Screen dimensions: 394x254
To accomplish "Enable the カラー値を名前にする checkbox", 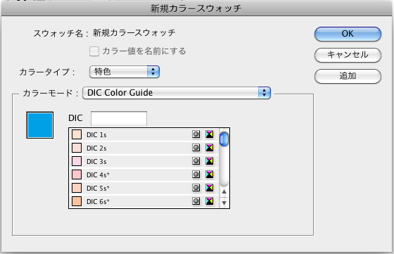I will [94, 51].
